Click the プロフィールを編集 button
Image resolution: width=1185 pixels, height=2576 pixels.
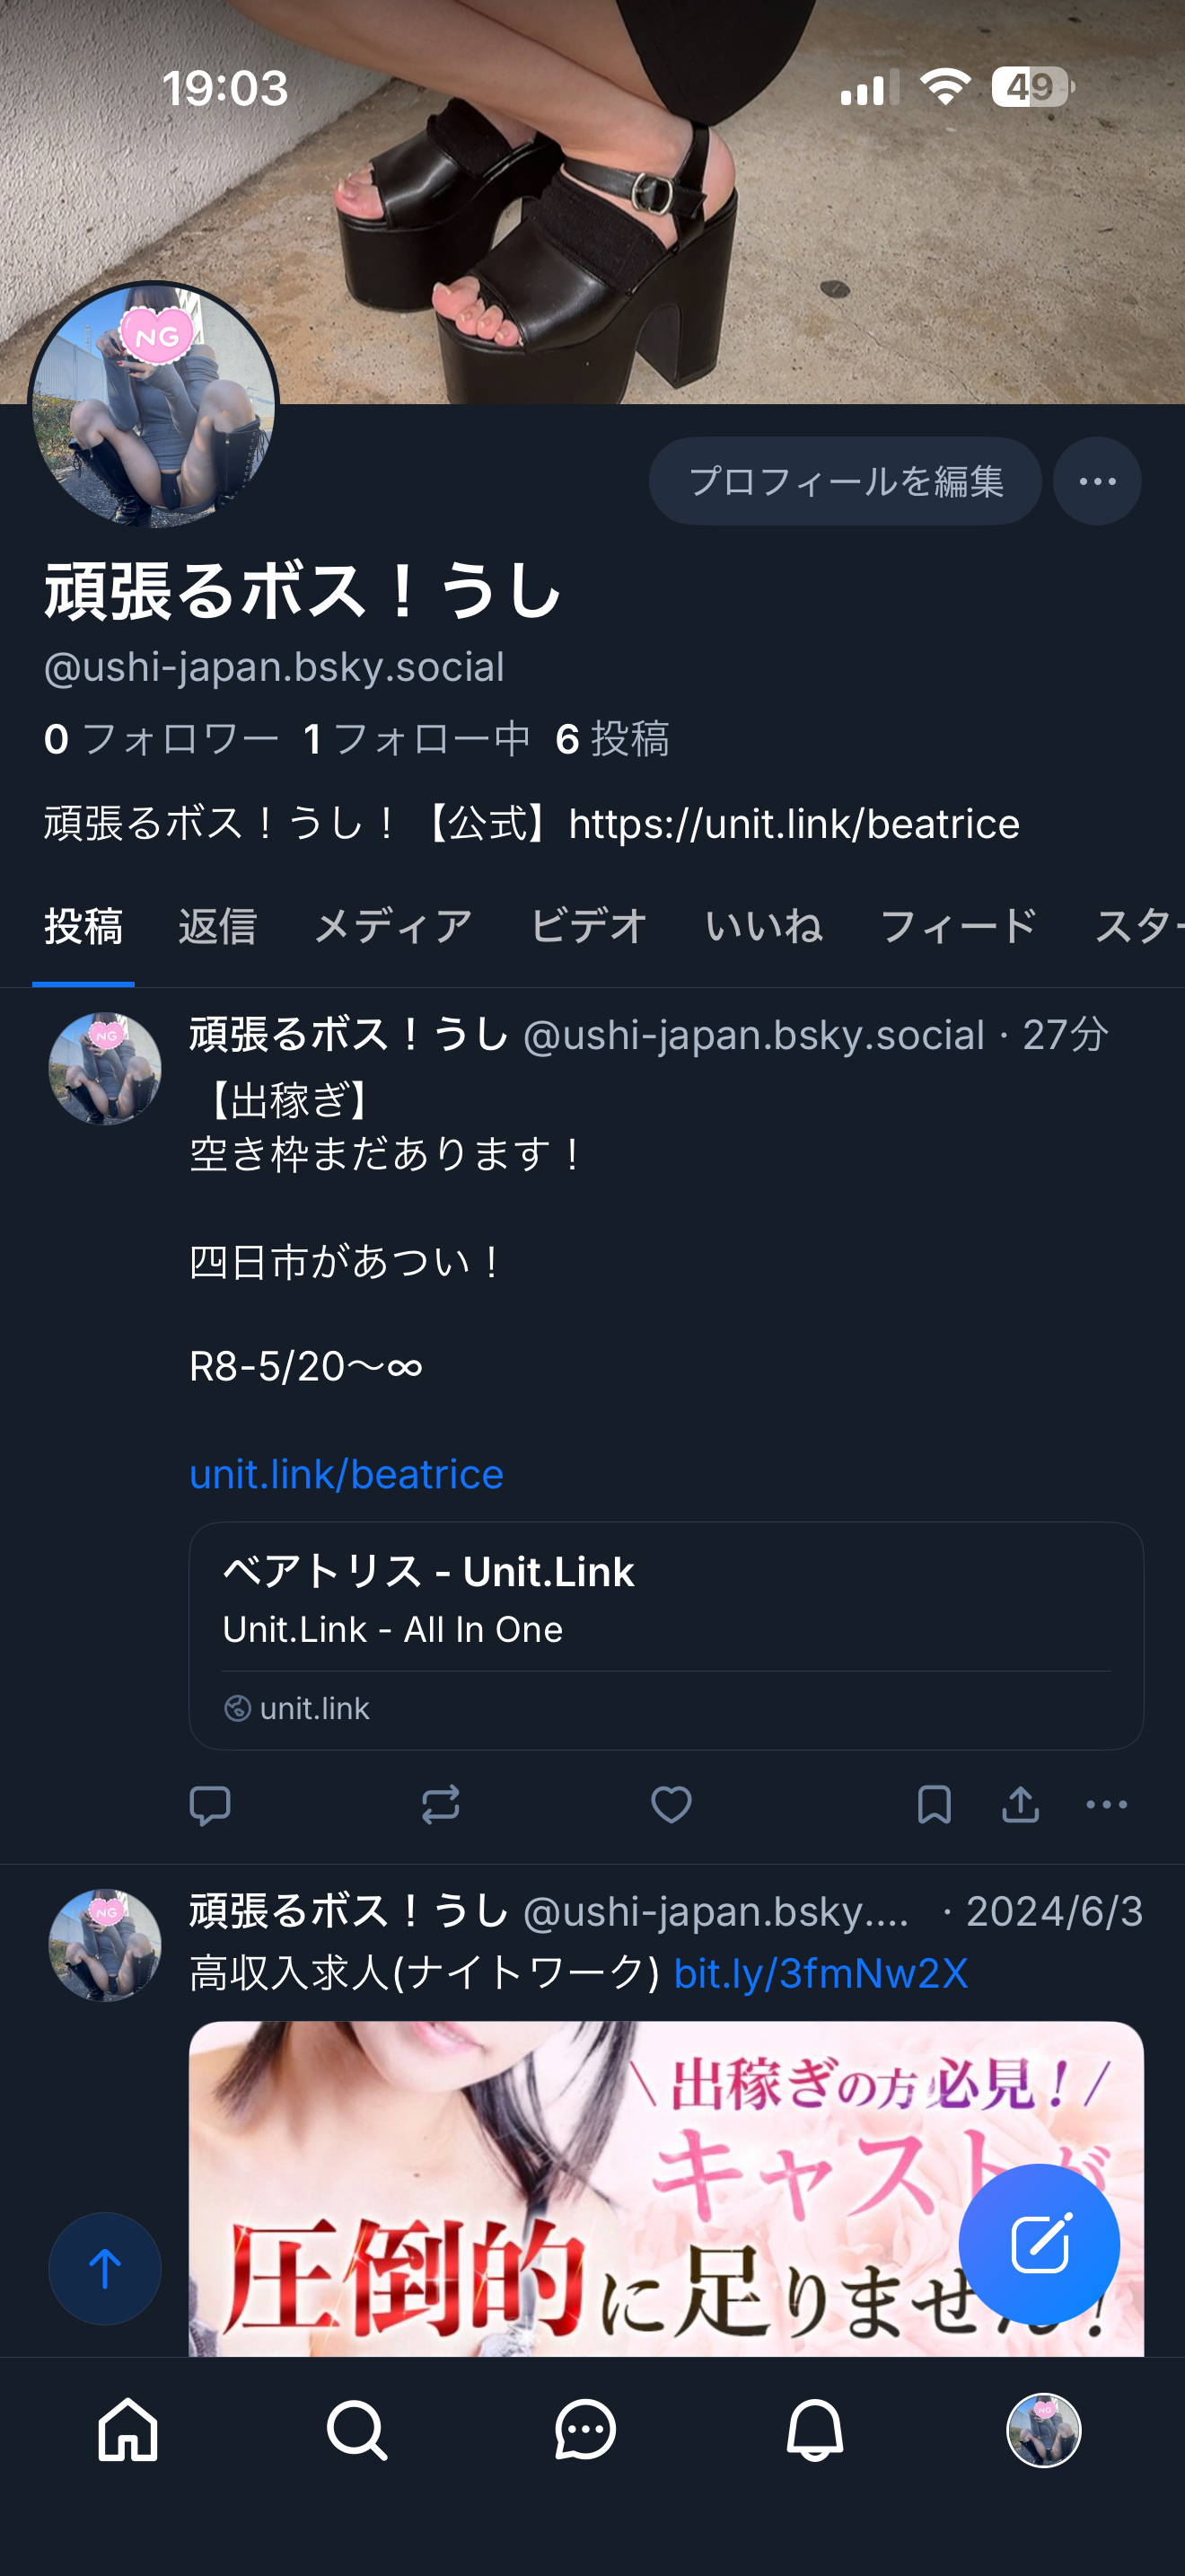[846, 481]
